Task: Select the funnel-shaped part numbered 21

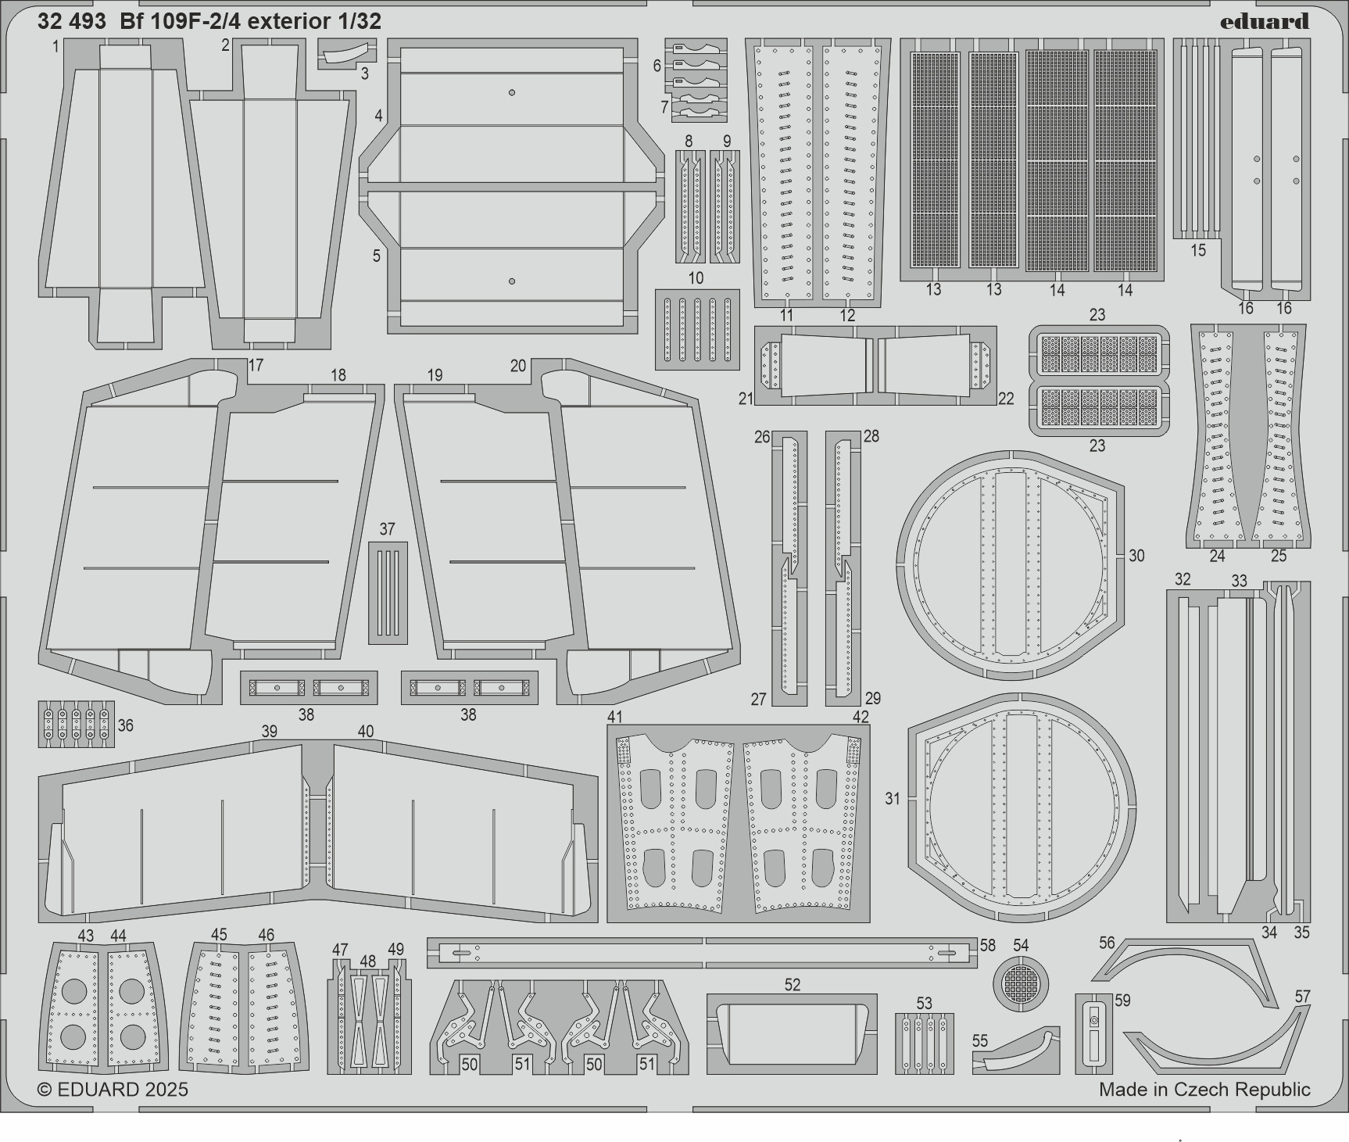Action: (x=815, y=365)
